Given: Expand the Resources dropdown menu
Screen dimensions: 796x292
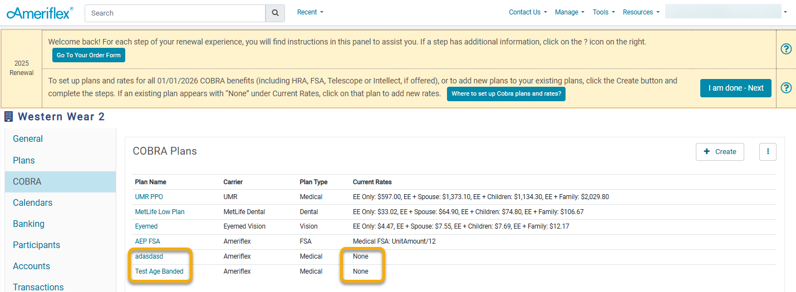Looking at the screenshot, I should point(641,12).
